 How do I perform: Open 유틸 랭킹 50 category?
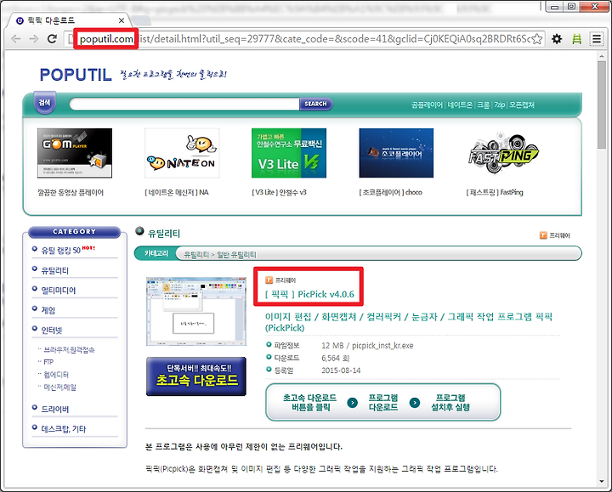(61, 250)
